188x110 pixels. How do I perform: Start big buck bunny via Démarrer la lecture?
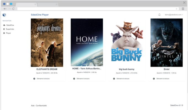[x=123, y=79]
